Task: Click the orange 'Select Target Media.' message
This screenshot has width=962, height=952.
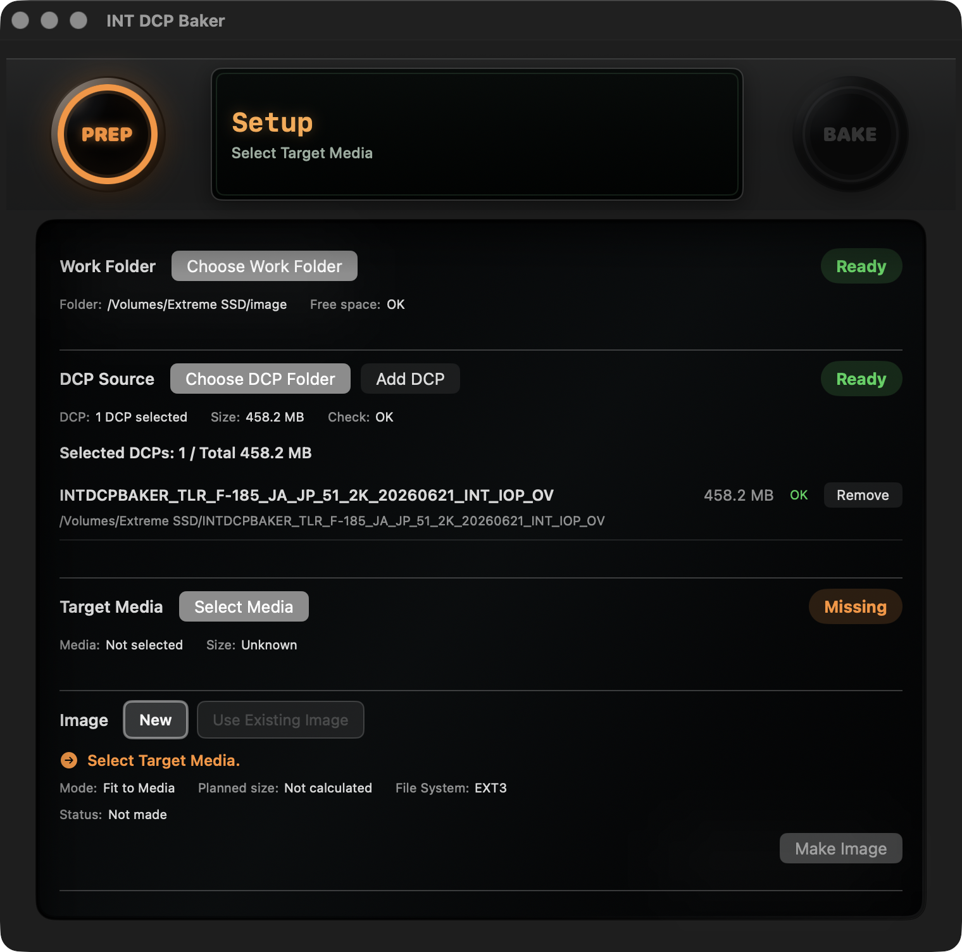Action: coord(163,760)
